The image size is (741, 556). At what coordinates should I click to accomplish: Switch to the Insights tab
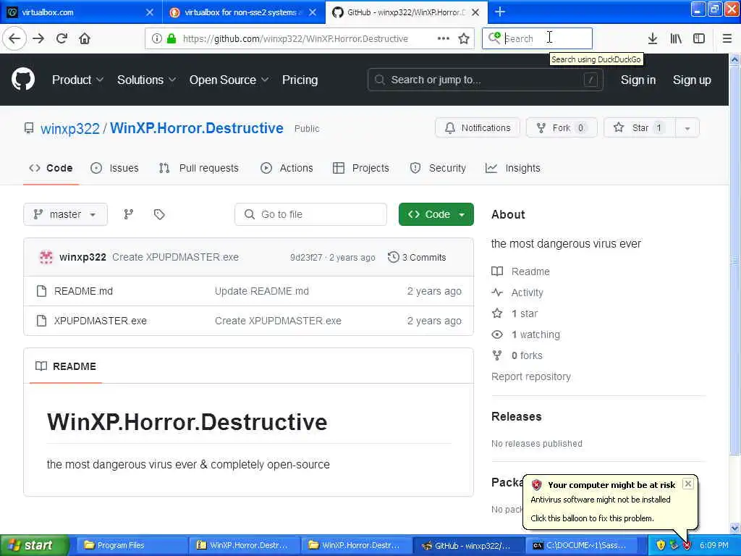tap(513, 168)
